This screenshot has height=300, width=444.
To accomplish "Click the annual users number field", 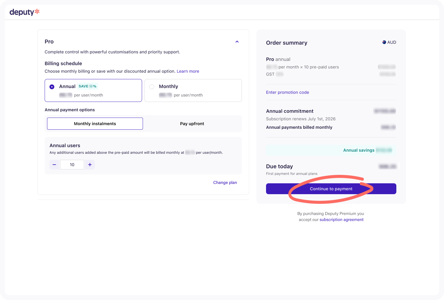I will pyautogui.click(x=72, y=165).
